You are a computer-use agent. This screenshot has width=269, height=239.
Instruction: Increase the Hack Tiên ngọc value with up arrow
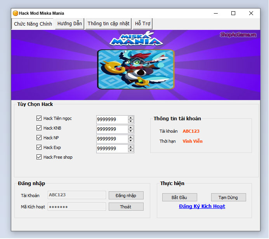[x=131, y=118]
